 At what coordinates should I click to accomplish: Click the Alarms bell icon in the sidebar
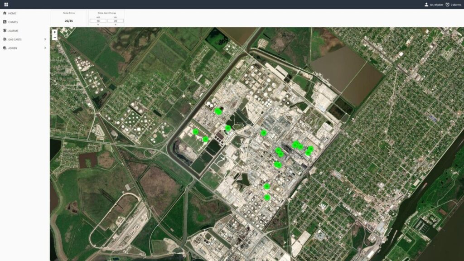[4, 31]
